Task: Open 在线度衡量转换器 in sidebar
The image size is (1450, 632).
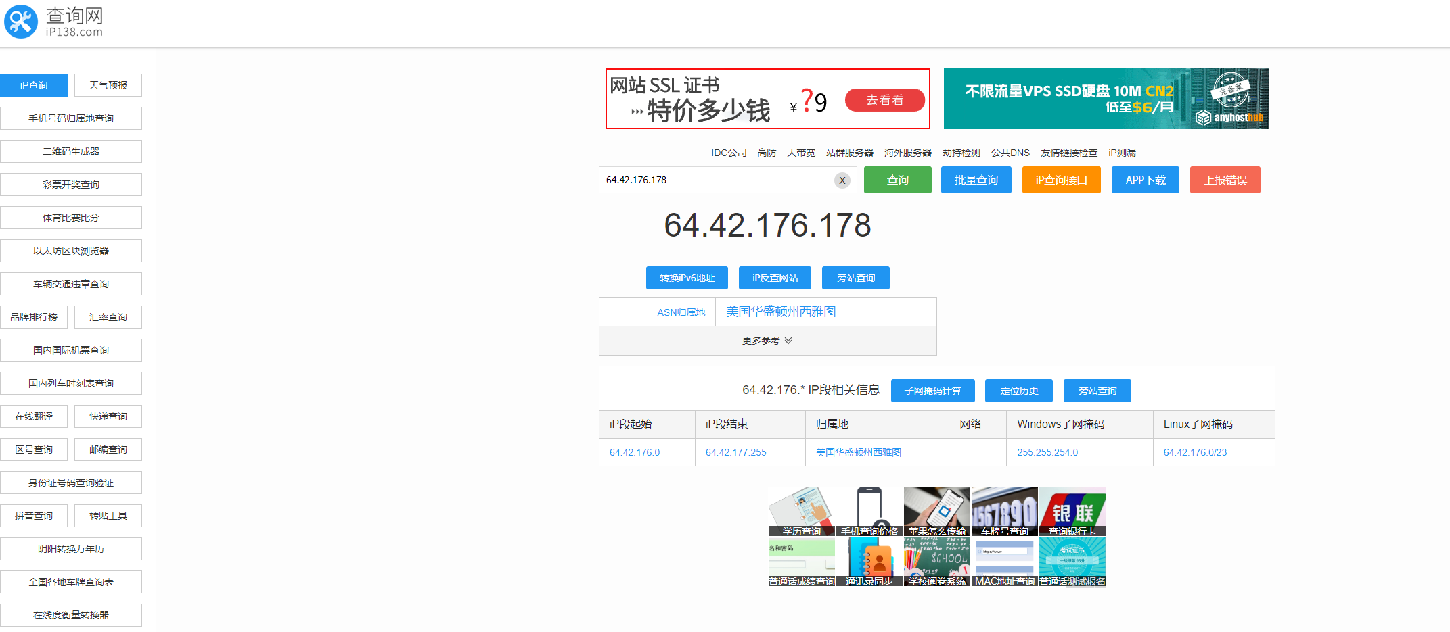Action: coord(71,615)
